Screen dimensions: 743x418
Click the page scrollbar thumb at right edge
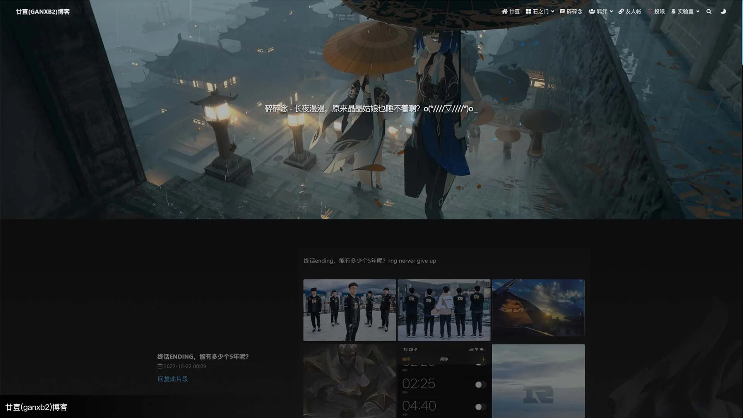click(742, 33)
